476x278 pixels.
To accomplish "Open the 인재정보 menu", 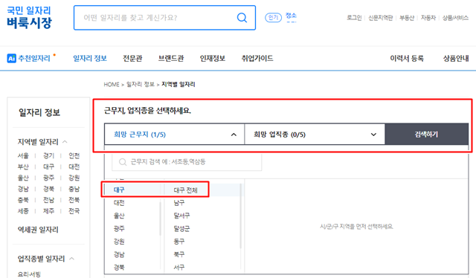I will point(213,58).
